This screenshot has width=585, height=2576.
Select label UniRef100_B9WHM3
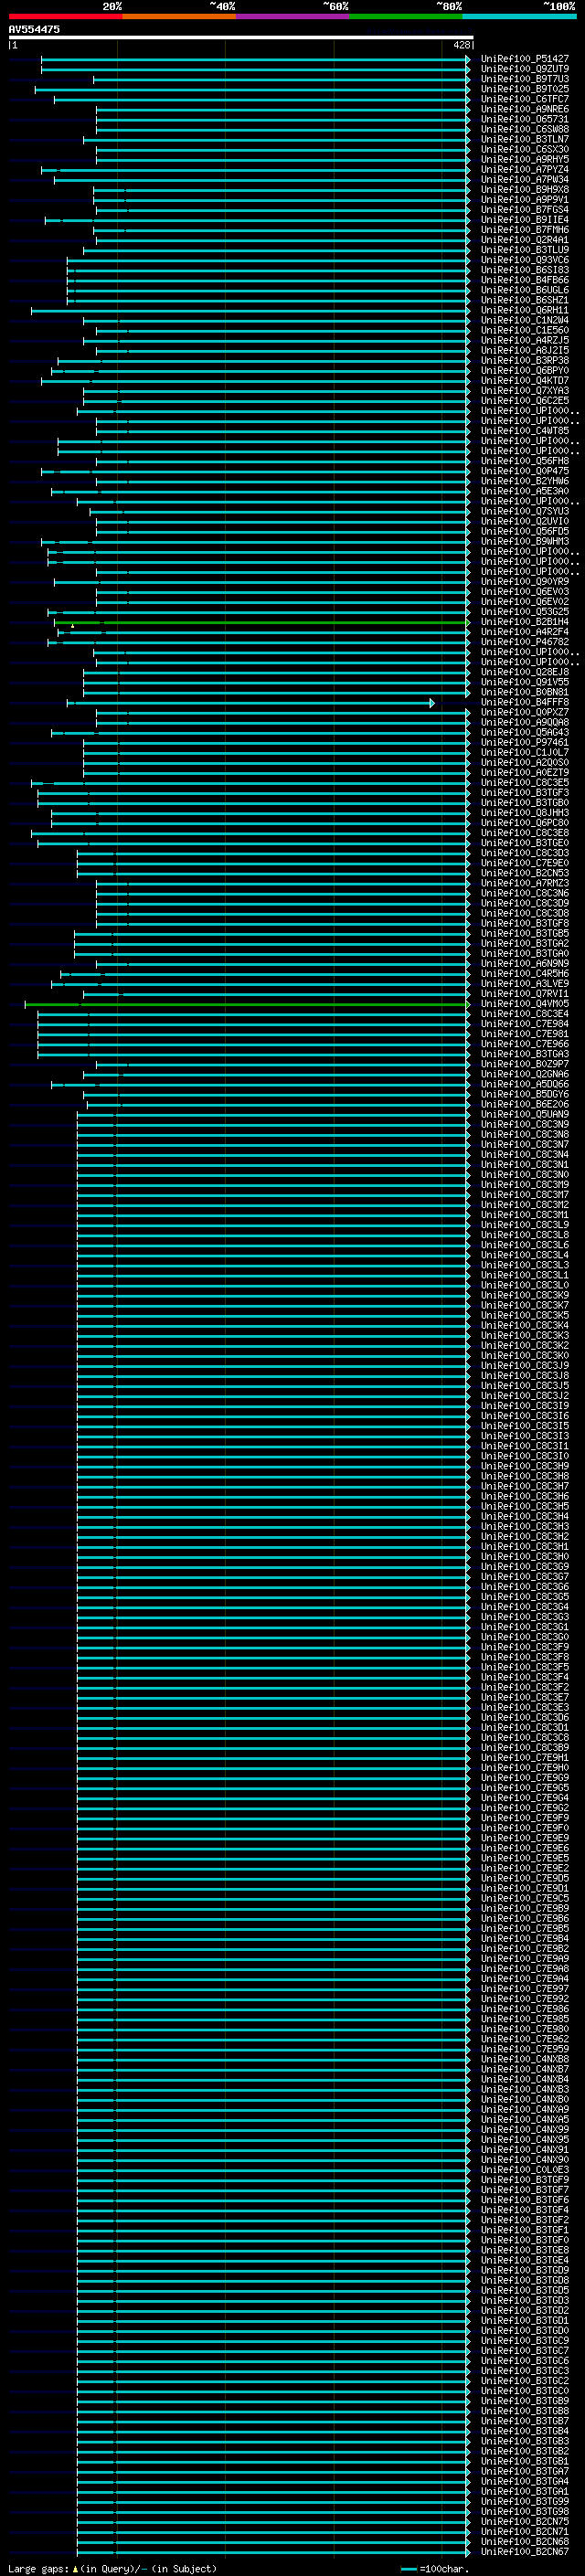[x=524, y=542]
